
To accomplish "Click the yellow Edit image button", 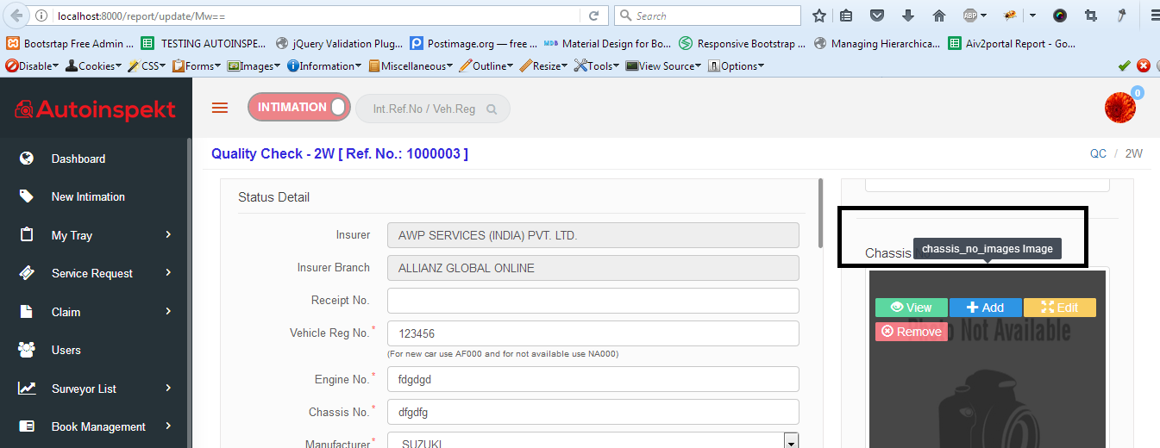I will tap(1059, 308).
